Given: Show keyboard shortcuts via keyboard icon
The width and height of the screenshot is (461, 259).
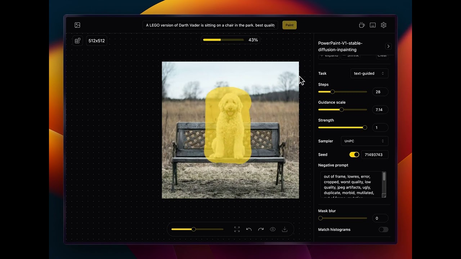Looking at the screenshot, I should click(373, 25).
